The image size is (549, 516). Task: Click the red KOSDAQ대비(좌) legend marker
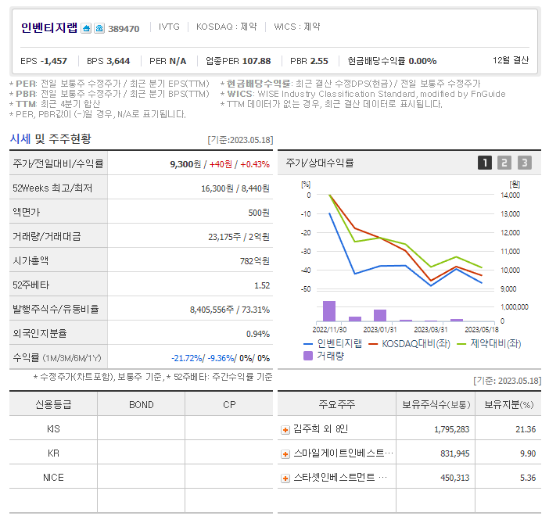[373, 344]
